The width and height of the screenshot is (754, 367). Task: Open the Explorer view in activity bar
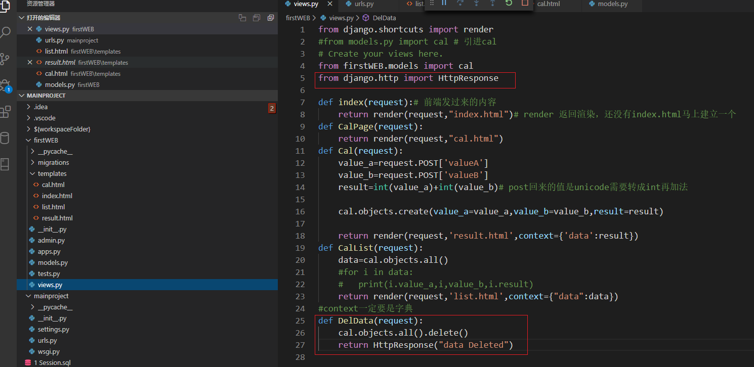(x=5, y=7)
